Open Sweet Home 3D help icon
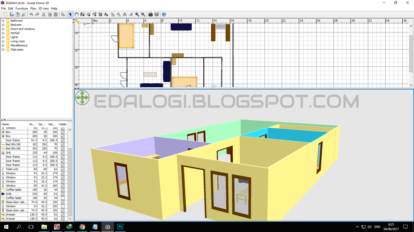This screenshot has width=414, height=232. tap(164, 14)
